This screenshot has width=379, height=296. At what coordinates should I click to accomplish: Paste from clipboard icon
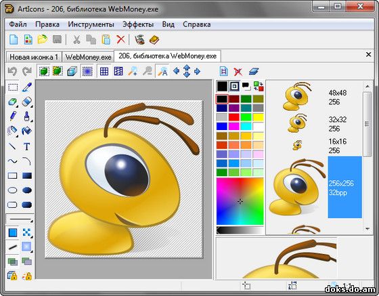[106, 39]
